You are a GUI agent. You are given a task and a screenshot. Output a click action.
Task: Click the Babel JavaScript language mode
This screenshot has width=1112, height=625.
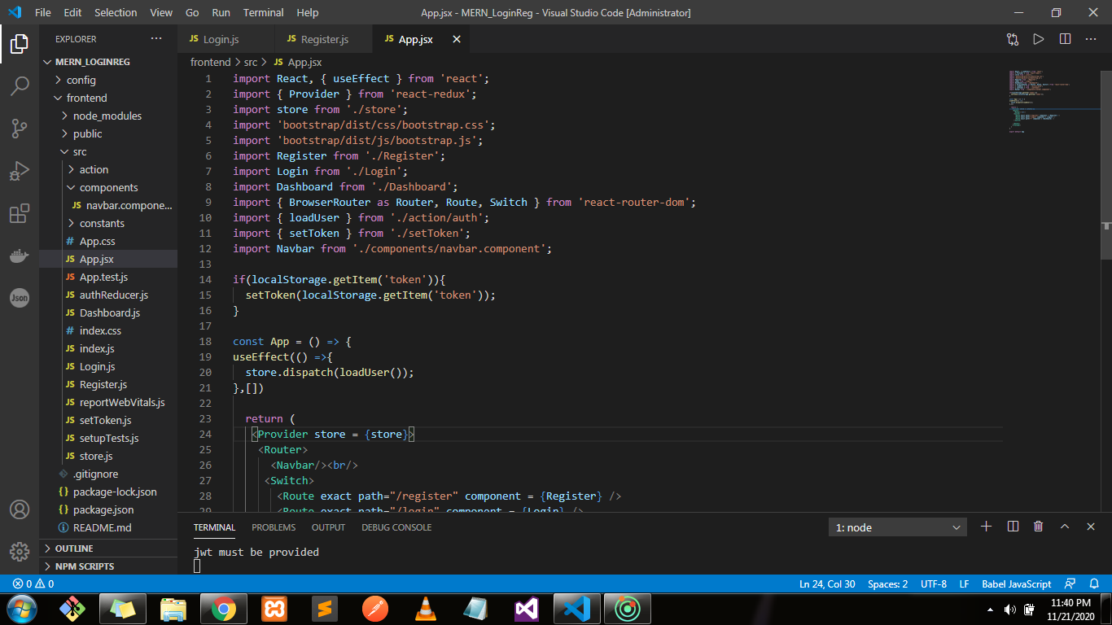1017,583
